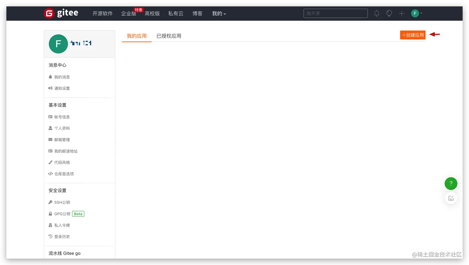Image resolution: width=469 pixels, height=265 pixels.
Task: Click the 流水线 Gitee go heading
Action: 65,253
